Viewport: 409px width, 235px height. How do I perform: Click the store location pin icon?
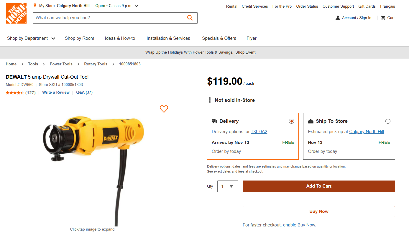click(x=35, y=5)
